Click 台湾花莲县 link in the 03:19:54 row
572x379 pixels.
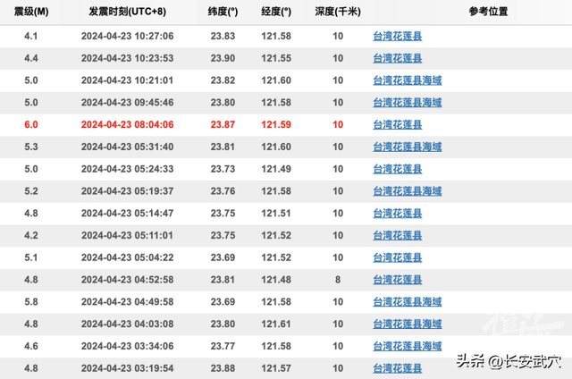tap(397, 367)
